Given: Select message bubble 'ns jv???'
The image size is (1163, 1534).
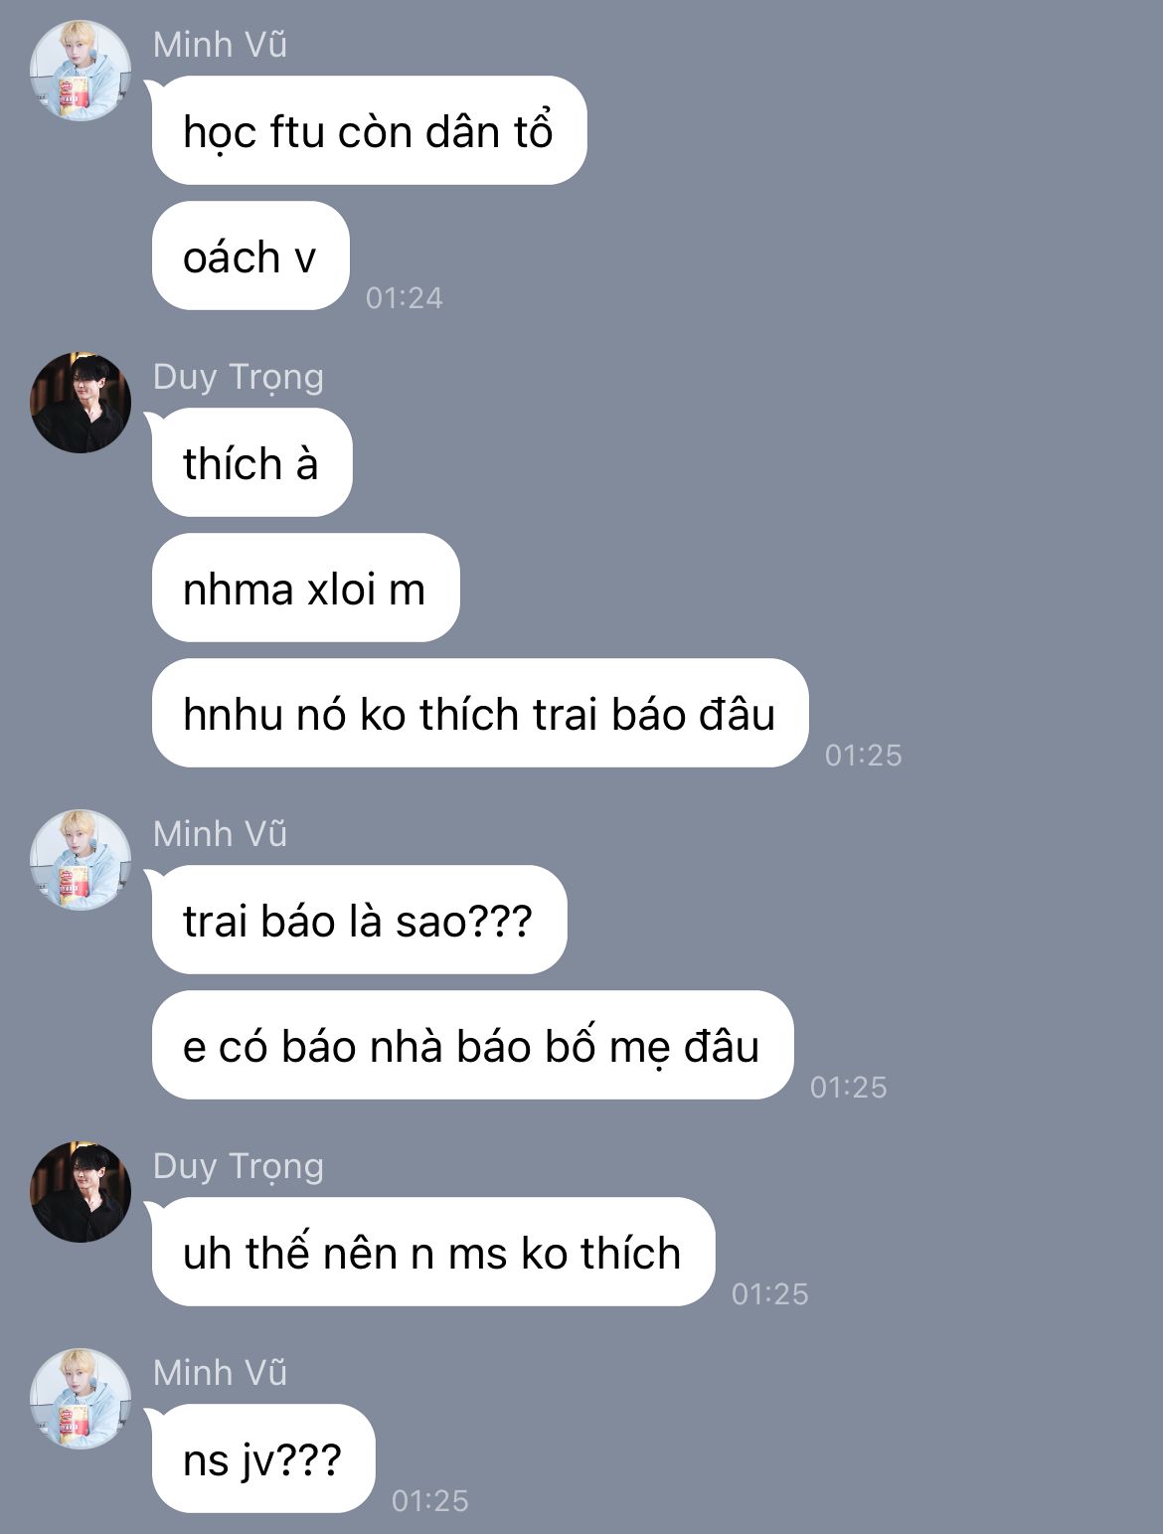Looking at the screenshot, I should (x=263, y=1458).
